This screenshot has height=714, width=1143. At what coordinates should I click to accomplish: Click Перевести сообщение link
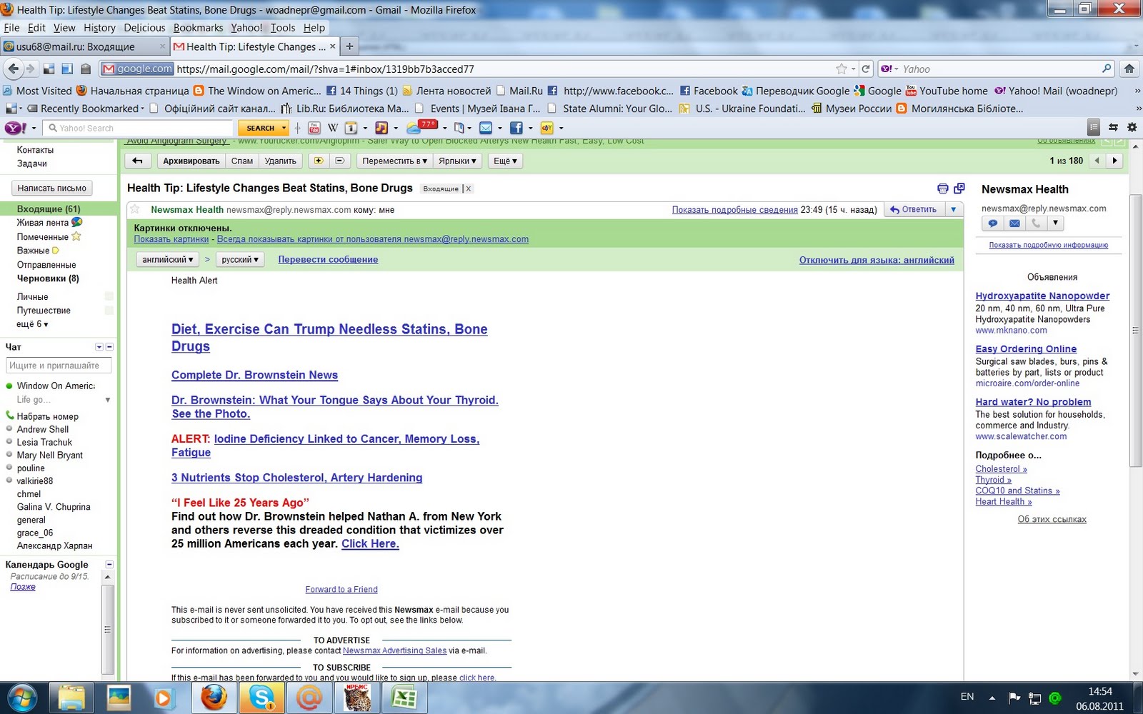click(x=328, y=260)
